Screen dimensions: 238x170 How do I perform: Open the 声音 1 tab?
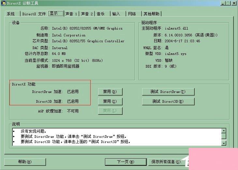coord(71,14)
